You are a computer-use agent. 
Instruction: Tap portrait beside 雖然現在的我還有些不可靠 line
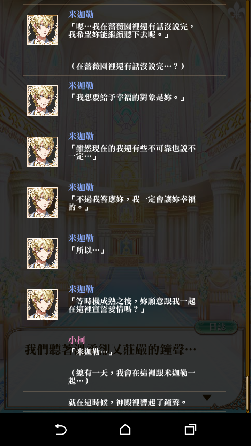coord(43,152)
